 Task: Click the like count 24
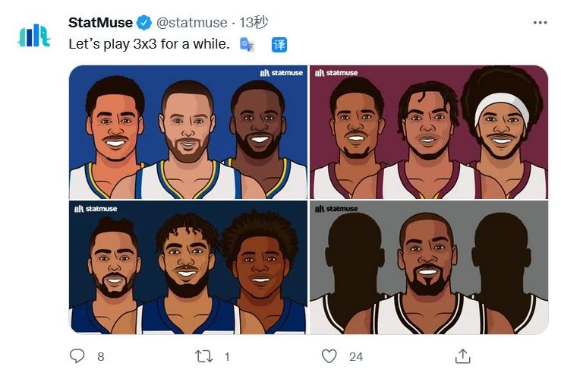click(x=356, y=355)
